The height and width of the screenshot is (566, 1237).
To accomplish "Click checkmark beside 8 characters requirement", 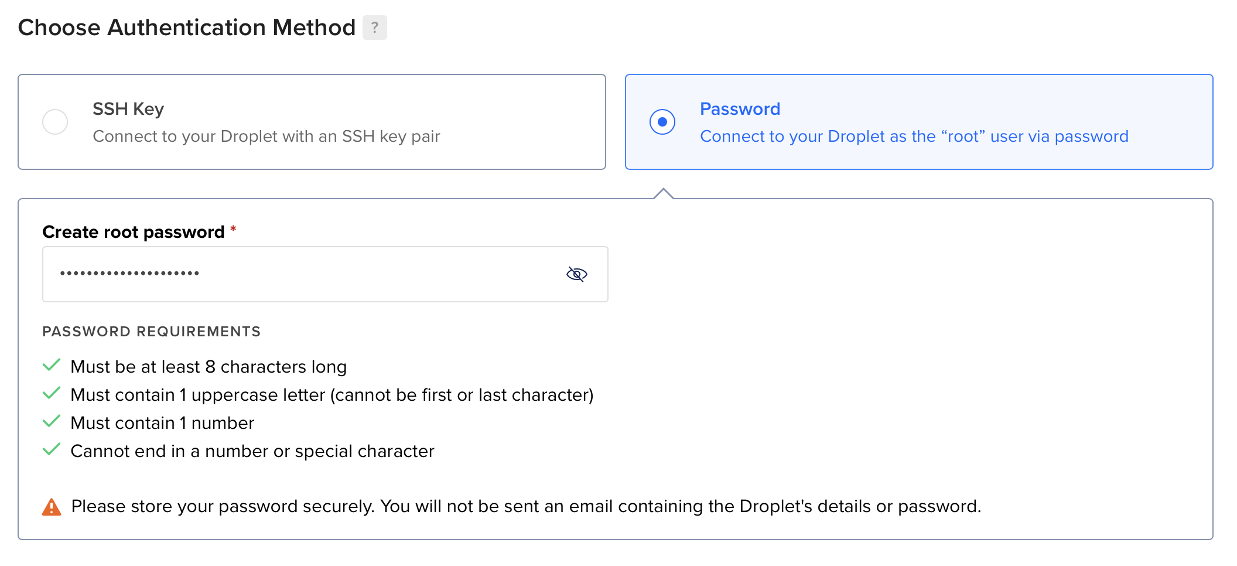I will click(x=52, y=366).
